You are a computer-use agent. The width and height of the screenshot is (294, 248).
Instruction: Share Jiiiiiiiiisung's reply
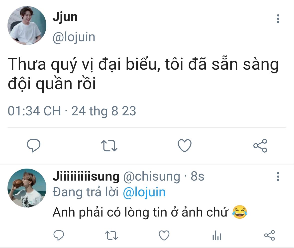click(269, 235)
